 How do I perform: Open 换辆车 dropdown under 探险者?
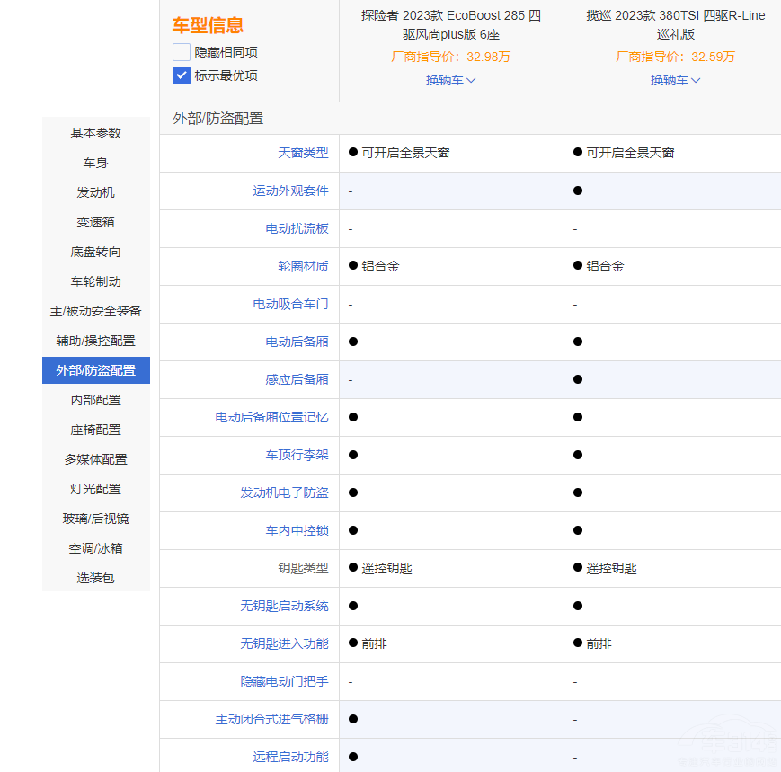[x=449, y=80]
